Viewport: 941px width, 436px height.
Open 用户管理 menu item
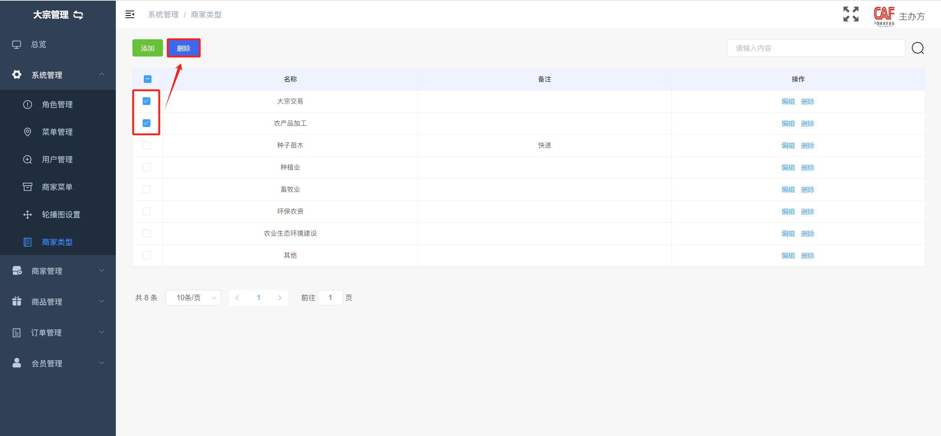(x=57, y=160)
